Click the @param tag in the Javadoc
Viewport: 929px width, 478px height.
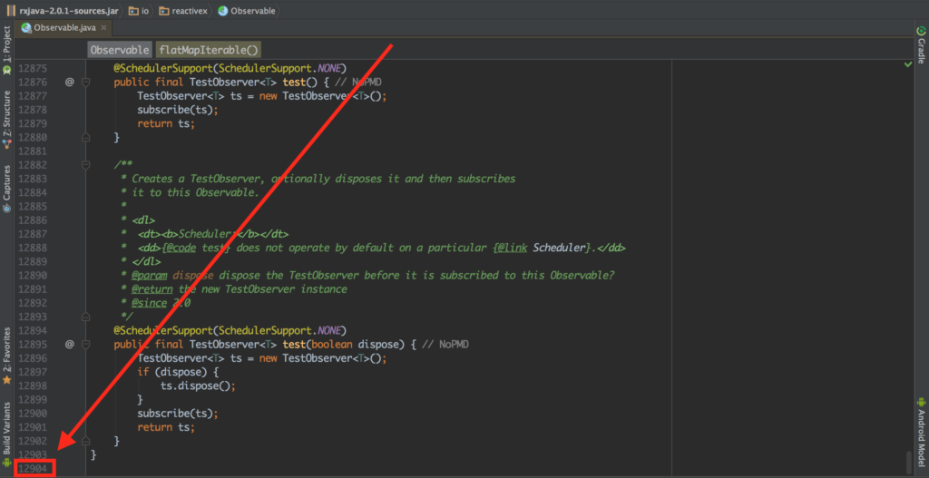(x=150, y=276)
